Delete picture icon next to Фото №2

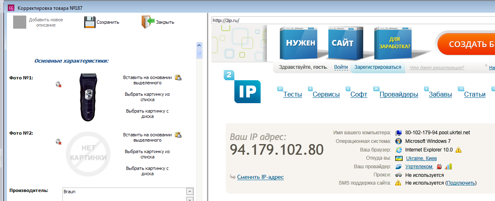click(59, 142)
